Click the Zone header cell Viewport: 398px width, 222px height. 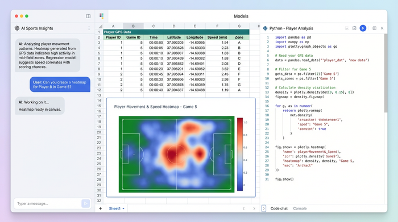point(239,37)
